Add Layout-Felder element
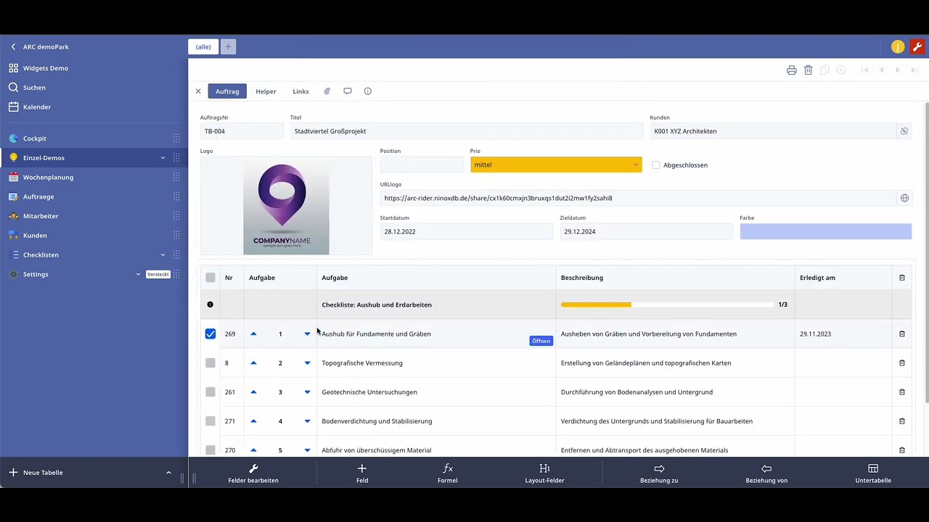929x522 pixels. 545,474
